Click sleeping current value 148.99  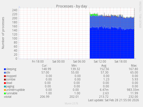[46, 69]
